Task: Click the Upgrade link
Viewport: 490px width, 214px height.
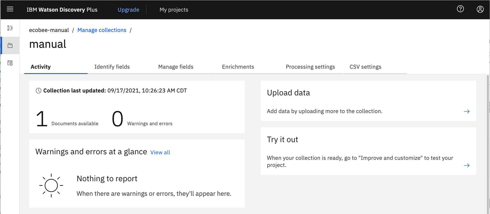Action: tap(128, 10)
